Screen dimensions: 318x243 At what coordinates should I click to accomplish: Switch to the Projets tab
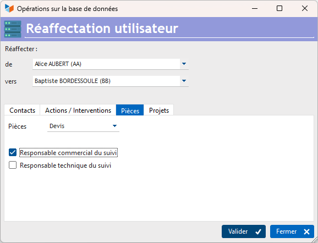pos(159,111)
